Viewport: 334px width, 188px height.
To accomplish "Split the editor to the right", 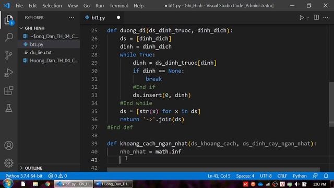I will click(316, 17).
